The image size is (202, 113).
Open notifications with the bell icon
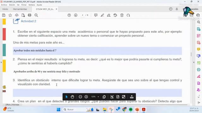(x=177, y=9)
